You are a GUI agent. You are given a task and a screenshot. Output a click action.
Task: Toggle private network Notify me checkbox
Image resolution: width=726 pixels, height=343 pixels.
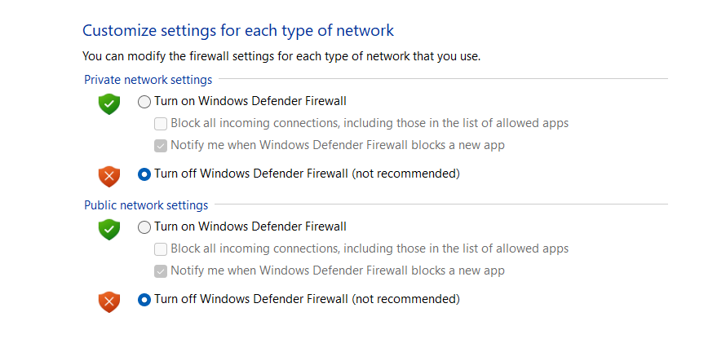point(161,146)
